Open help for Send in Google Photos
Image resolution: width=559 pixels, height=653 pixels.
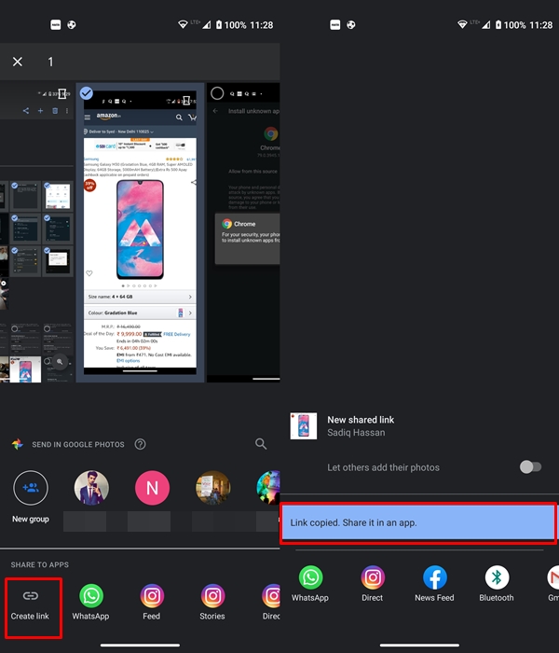click(x=140, y=444)
